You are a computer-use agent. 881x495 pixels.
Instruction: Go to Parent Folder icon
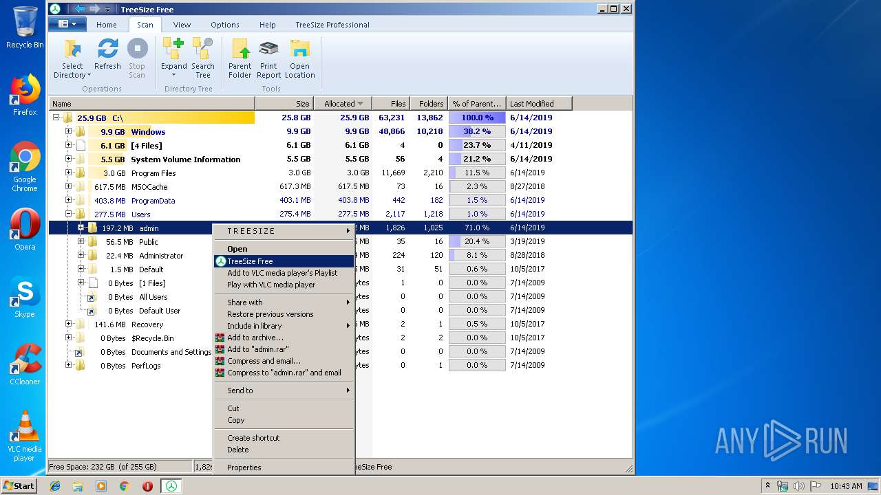(x=240, y=49)
